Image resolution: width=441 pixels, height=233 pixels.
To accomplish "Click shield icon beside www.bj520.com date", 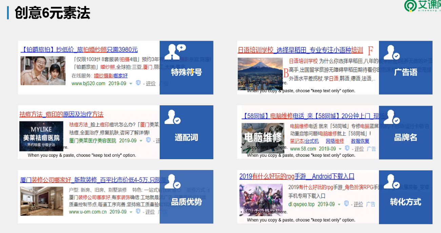I will [138, 83].
